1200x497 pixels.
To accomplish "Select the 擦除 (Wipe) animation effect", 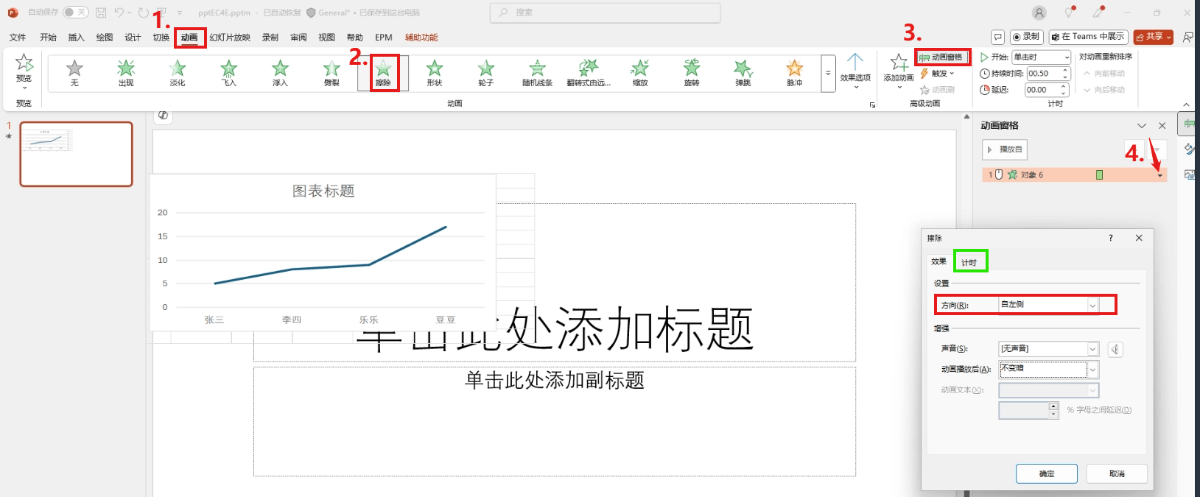I will click(383, 73).
